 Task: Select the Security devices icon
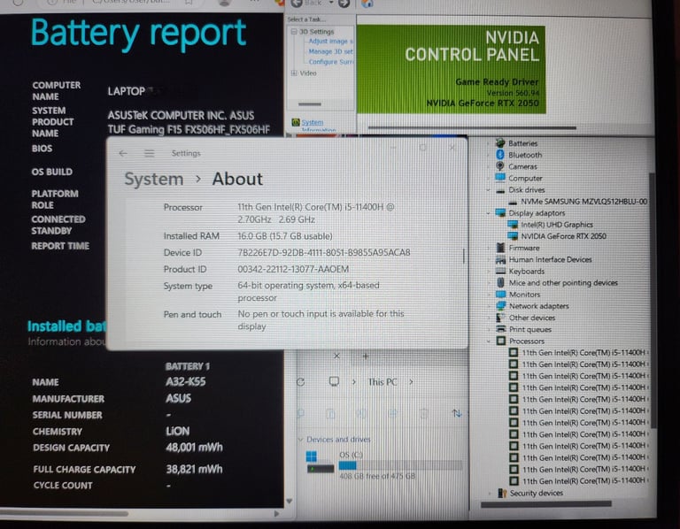click(502, 493)
